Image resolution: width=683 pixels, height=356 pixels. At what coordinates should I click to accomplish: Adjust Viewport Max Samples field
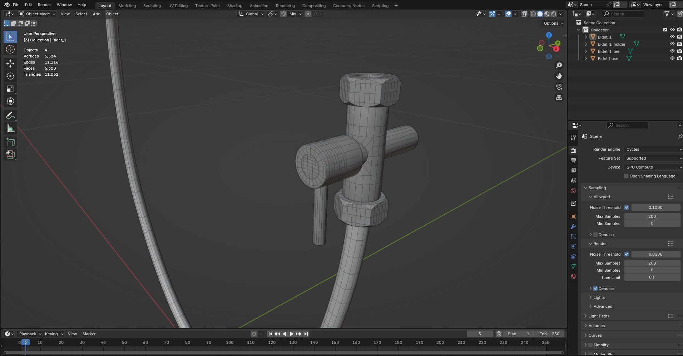(652, 216)
